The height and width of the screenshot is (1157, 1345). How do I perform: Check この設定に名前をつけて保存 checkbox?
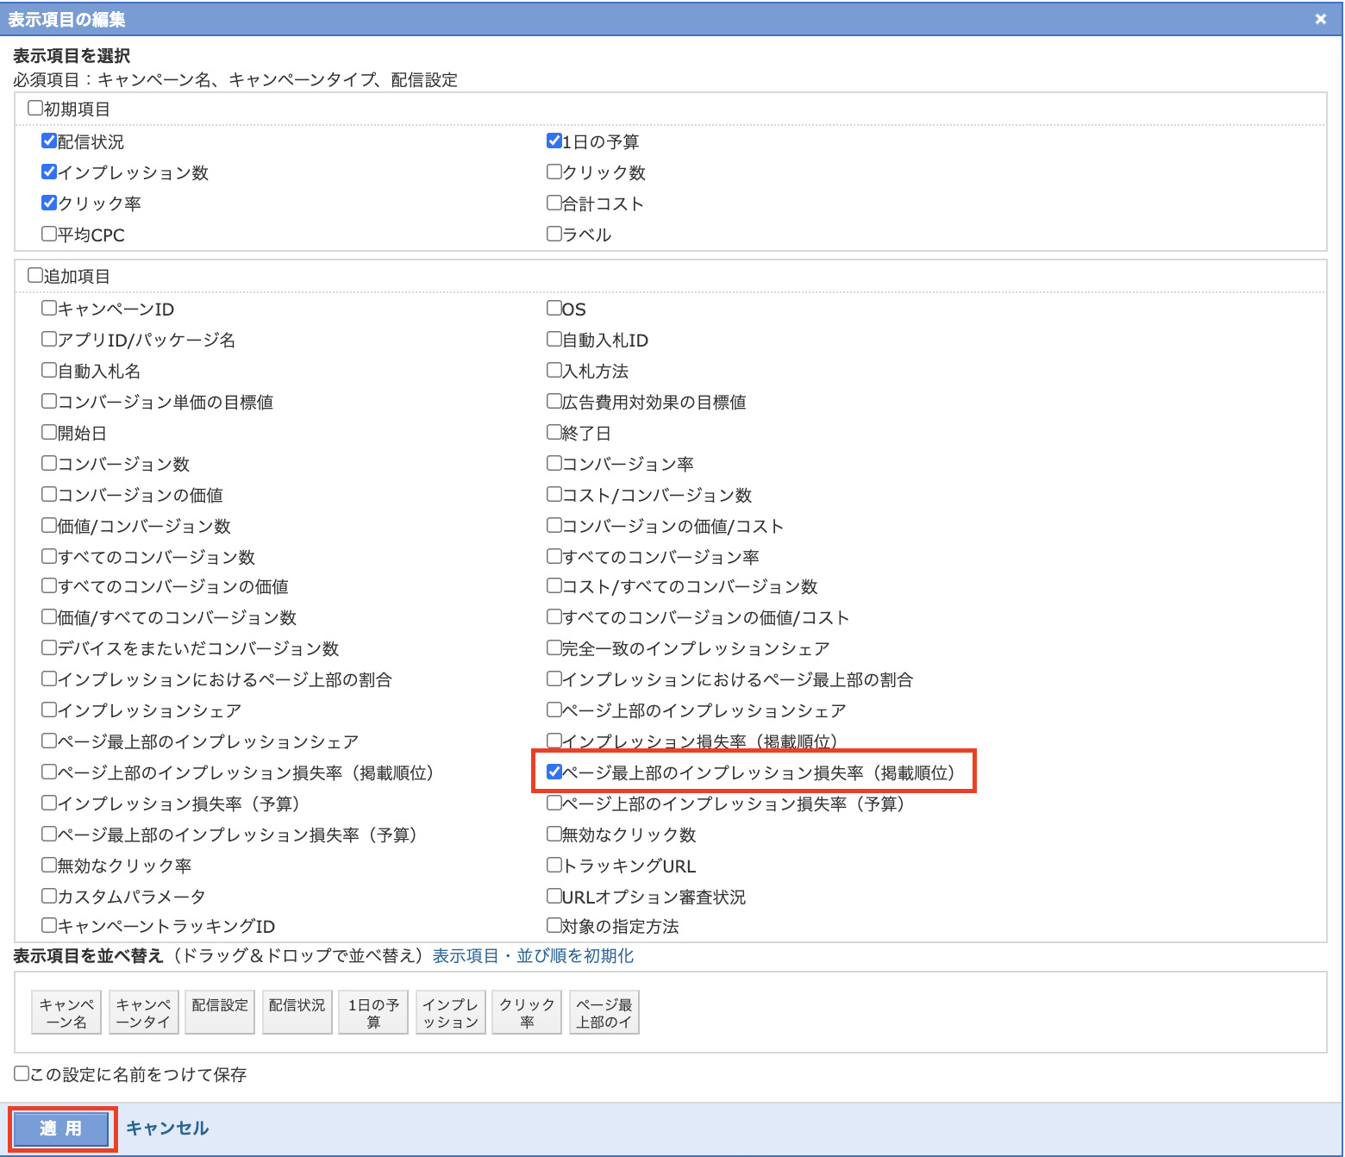click(x=22, y=1073)
